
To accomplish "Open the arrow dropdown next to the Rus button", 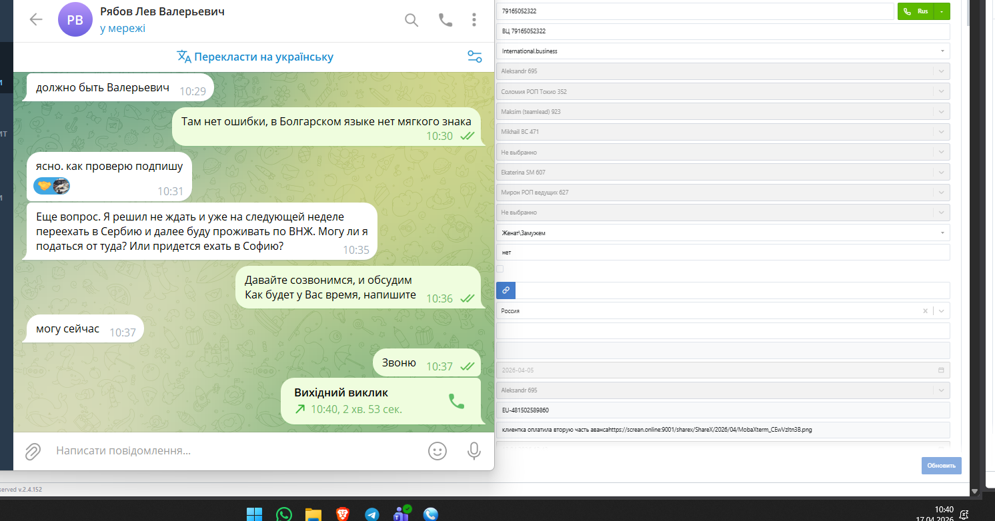I will coord(941,11).
